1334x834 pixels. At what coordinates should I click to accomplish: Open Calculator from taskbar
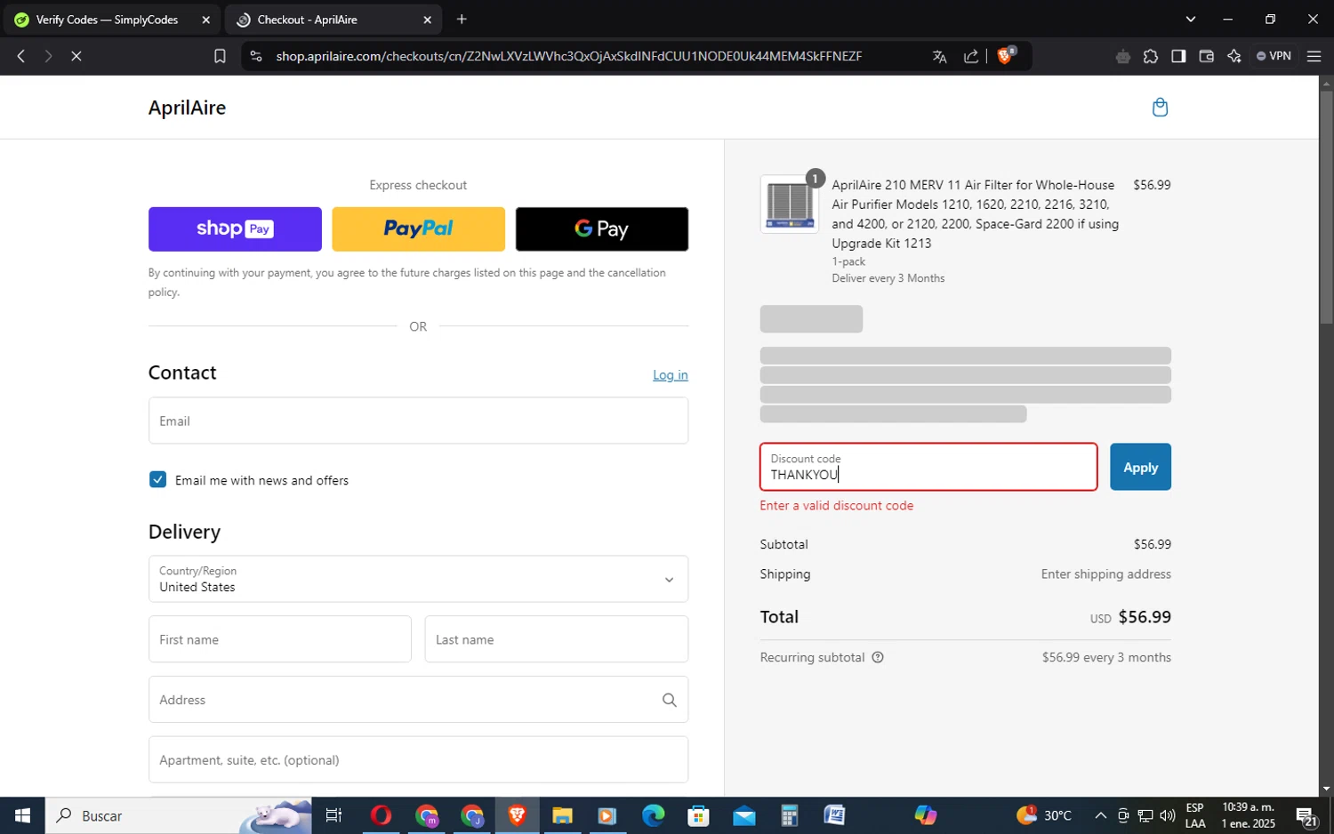tap(789, 815)
